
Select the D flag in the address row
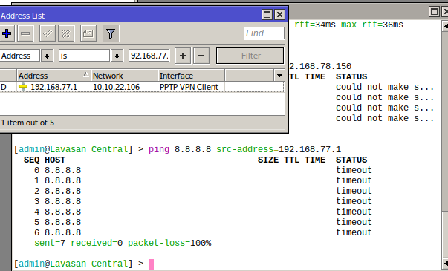point(4,87)
